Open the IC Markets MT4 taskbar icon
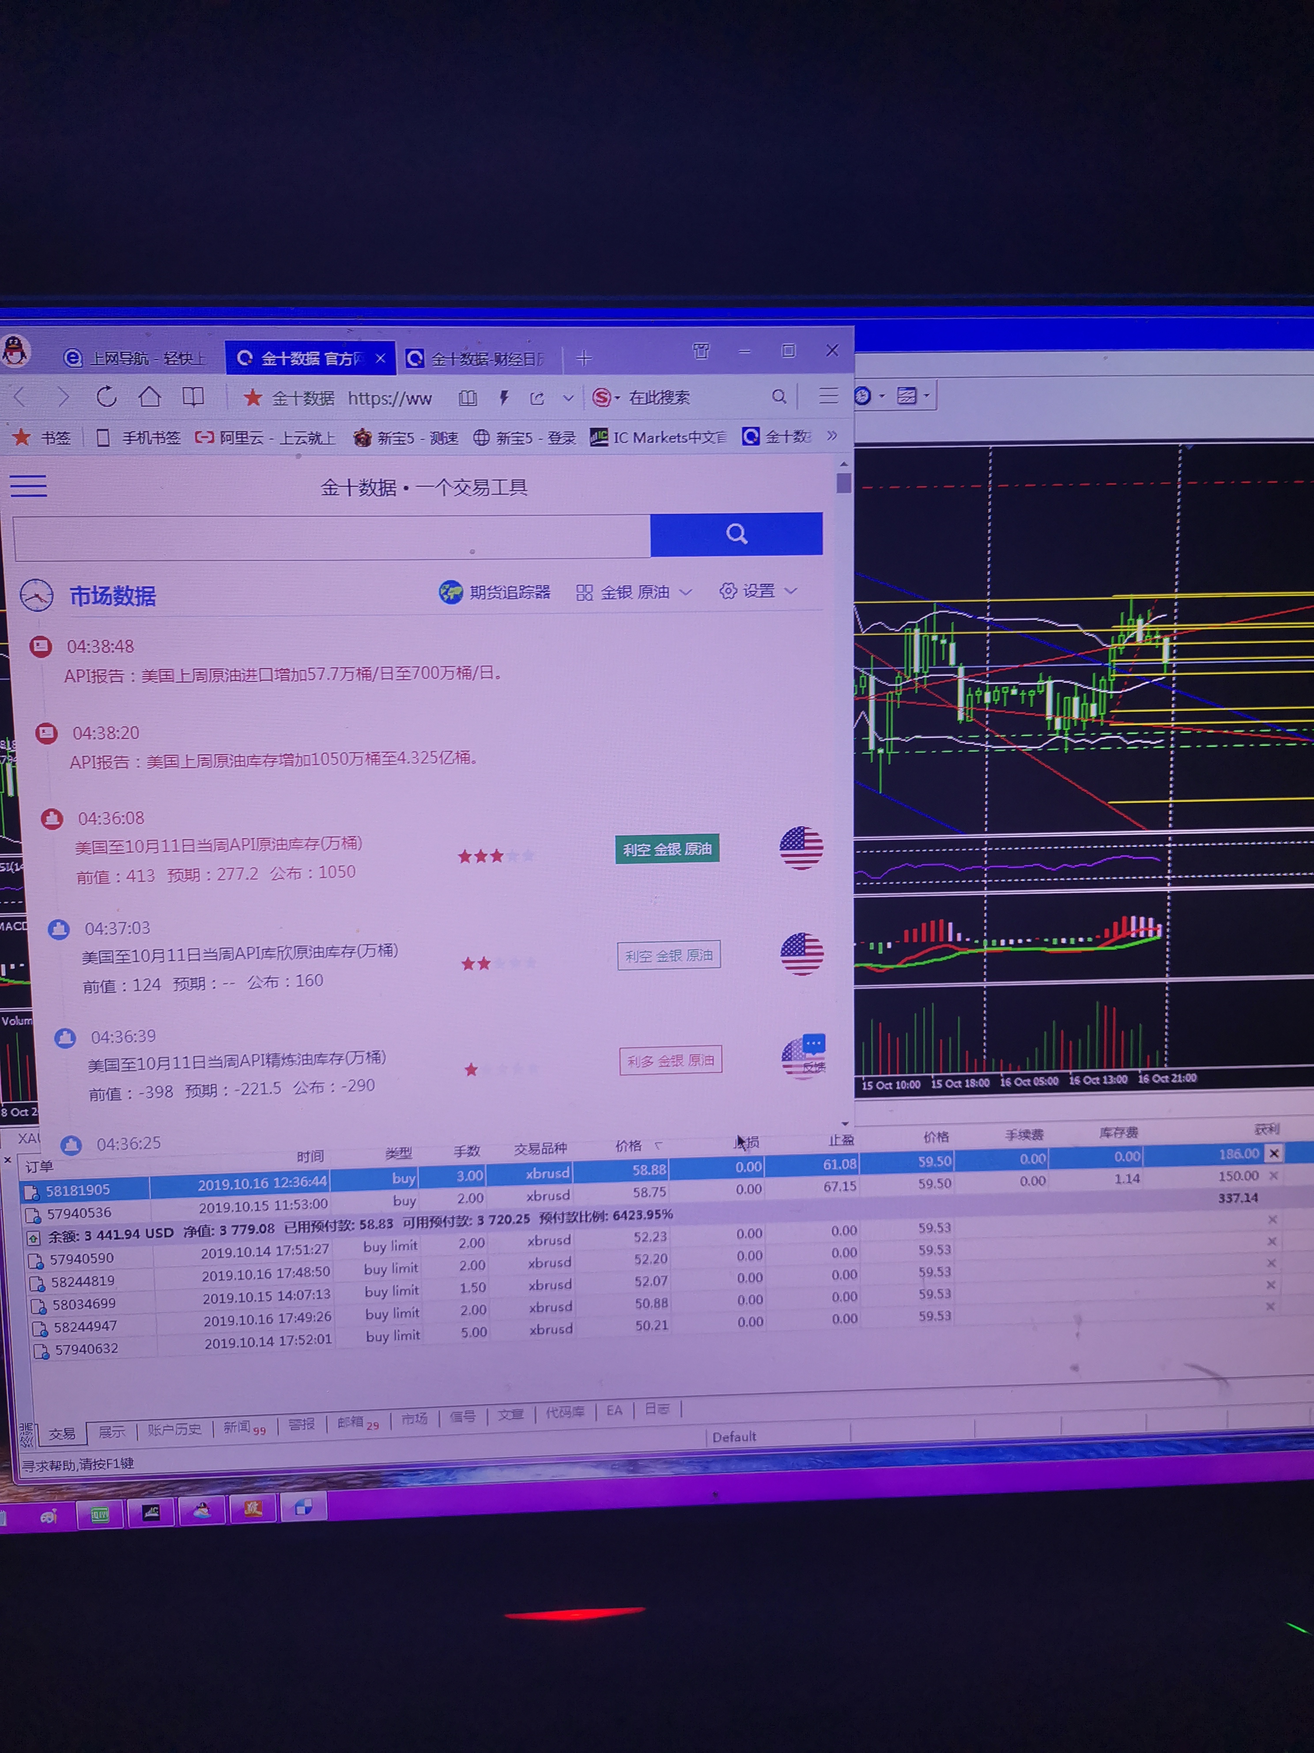Image resolution: width=1314 pixels, height=1753 pixels. 151,1513
